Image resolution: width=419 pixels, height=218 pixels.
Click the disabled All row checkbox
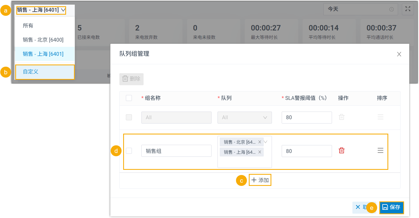(129, 117)
